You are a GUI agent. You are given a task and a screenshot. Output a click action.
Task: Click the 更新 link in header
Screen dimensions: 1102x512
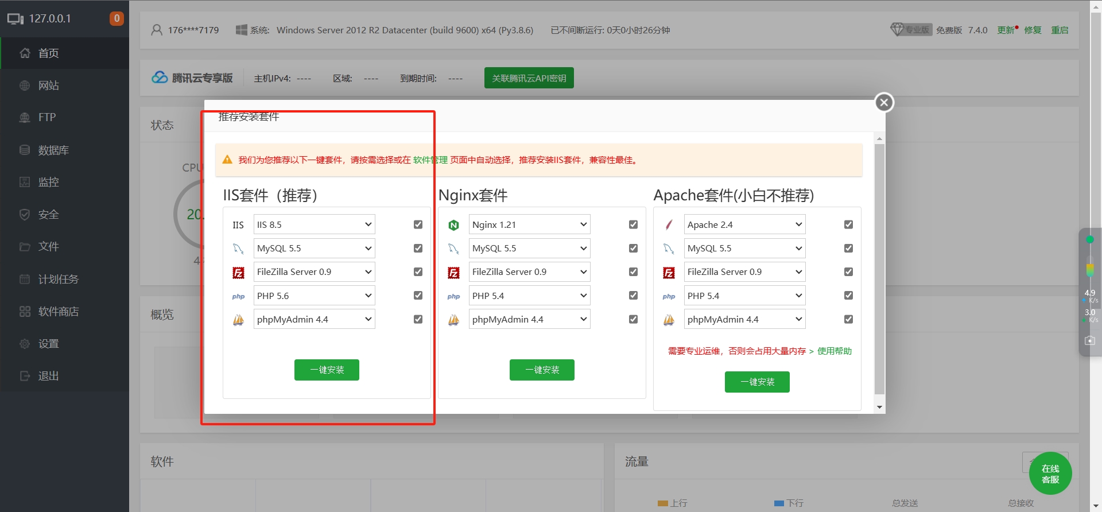[x=1006, y=30]
